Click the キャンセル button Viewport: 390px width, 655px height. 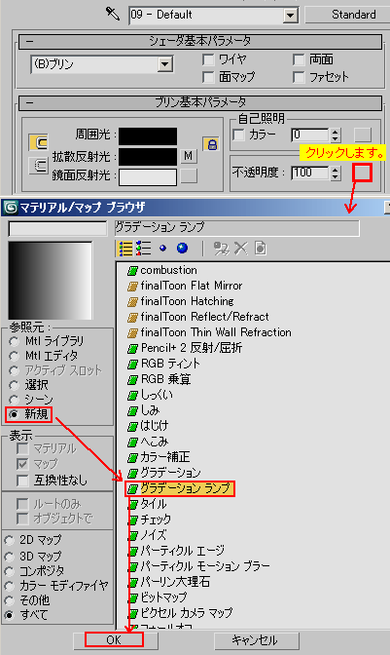(x=256, y=640)
